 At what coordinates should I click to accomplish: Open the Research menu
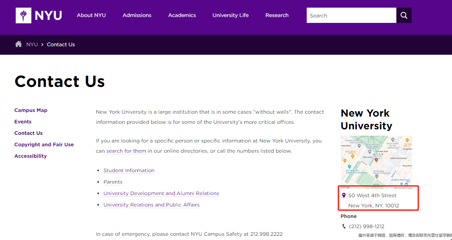click(x=277, y=15)
